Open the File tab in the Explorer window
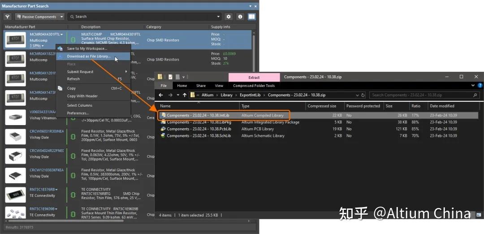 [164, 86]
